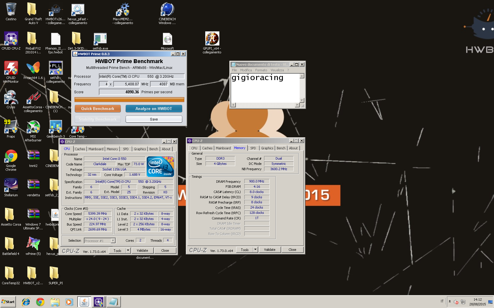Click the DRAM Frequency value 900.0 MHz
Image resolution: width=494 pixels, height=308 pixels.
(257, 181)
